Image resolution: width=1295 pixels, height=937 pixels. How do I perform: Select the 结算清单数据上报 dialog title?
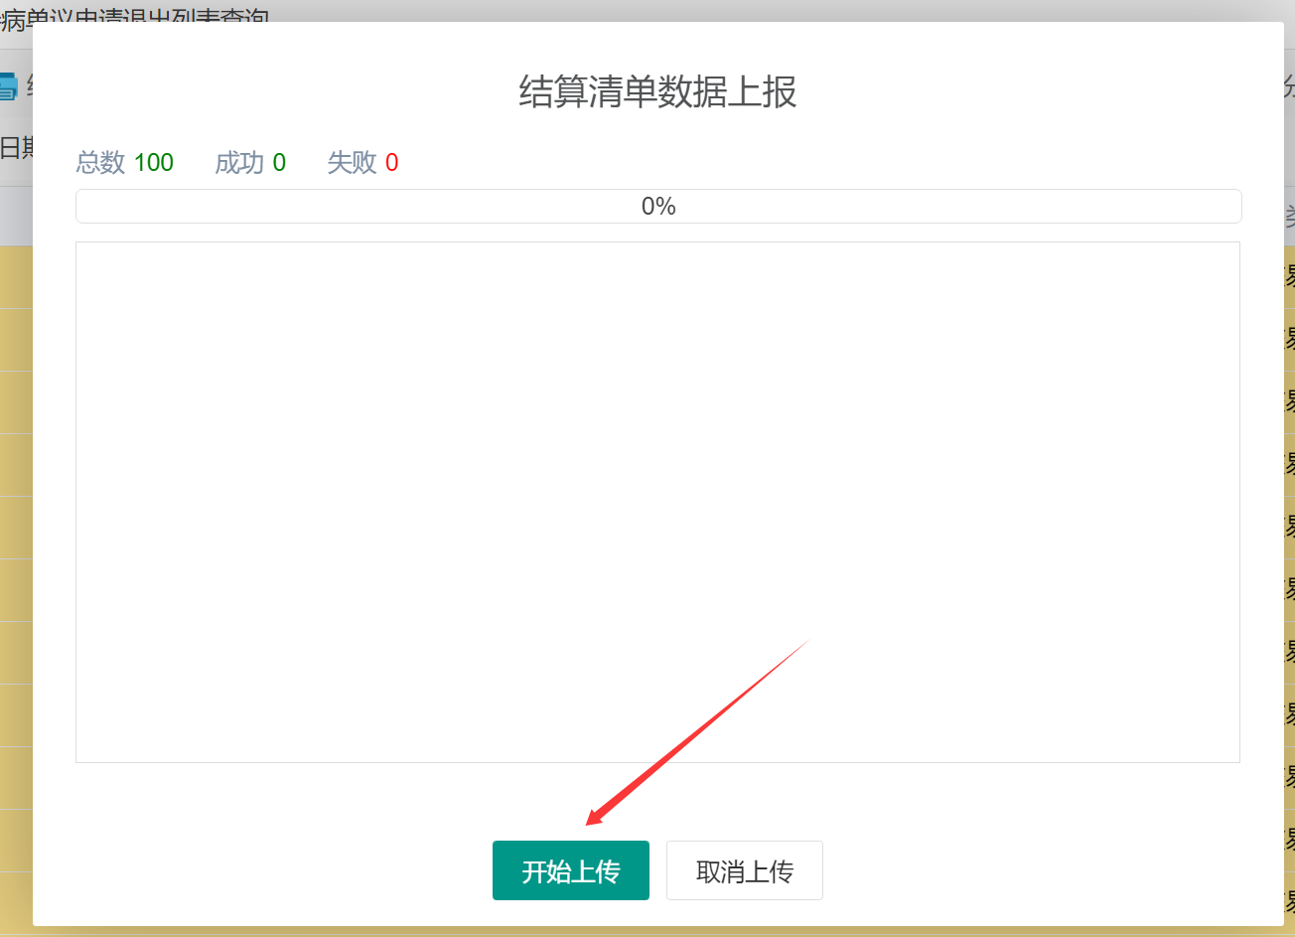tap(657, 91)
